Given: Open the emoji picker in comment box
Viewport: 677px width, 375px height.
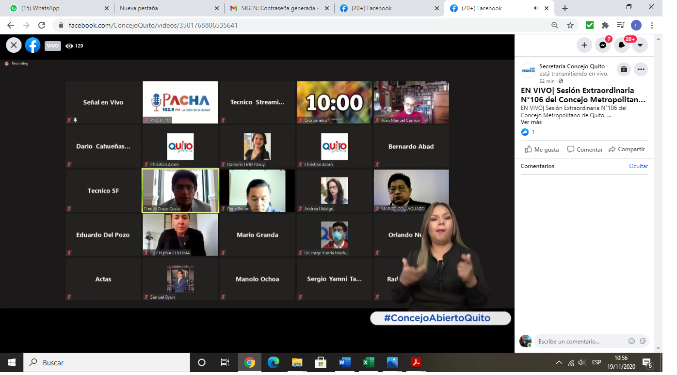Looking at the screenshot, I should [631, 341].
